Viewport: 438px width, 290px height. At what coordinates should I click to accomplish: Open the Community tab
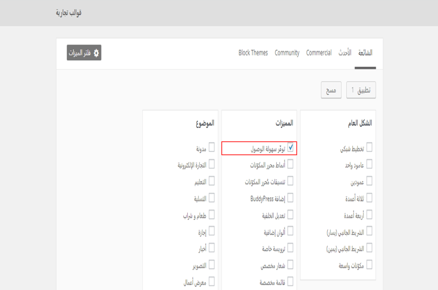[x=287, y=53]
